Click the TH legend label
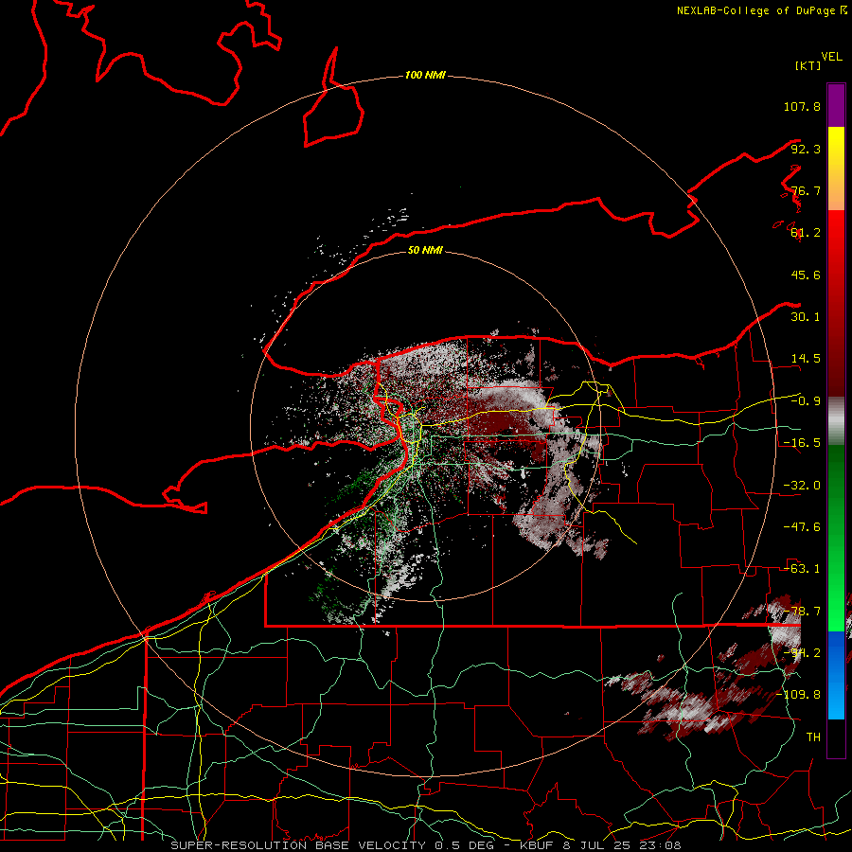The height and width of the screenshot is (852, 852). click(813, 737)
